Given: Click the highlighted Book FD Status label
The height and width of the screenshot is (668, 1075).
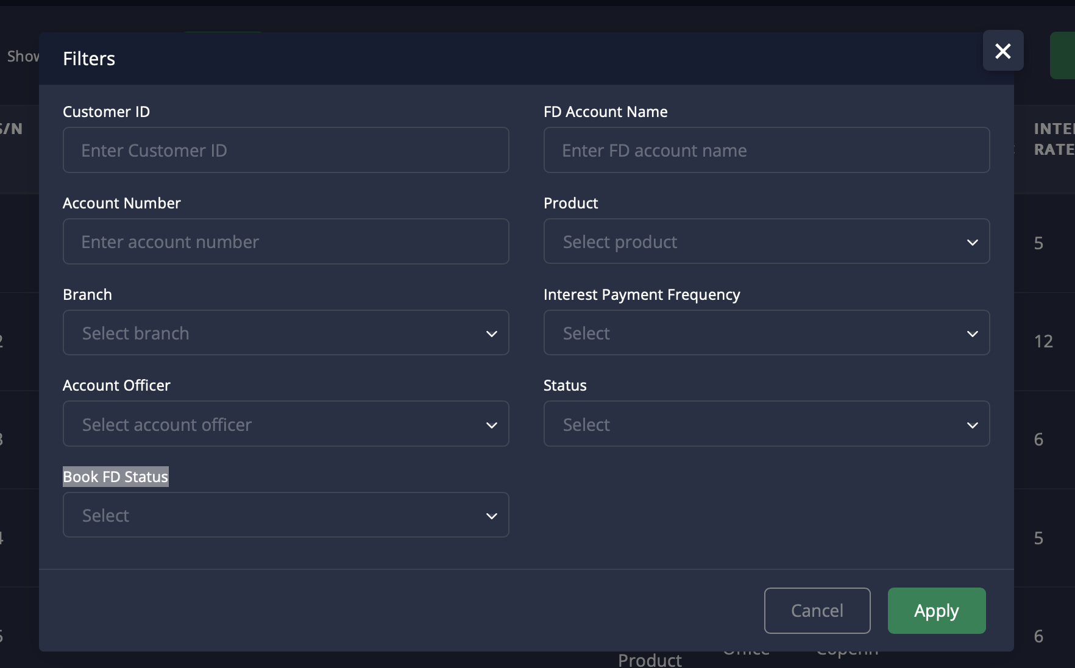Looking at the screenshot, I should 115,477.
